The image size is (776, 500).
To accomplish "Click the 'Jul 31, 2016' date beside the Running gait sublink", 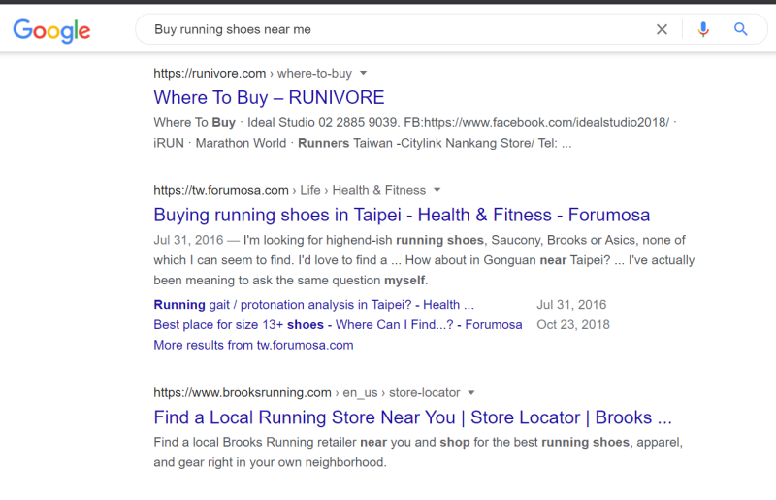I will click(x=571, y=304).
